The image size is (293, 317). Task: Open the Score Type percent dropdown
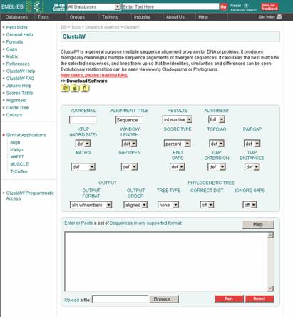coord(178,144)
